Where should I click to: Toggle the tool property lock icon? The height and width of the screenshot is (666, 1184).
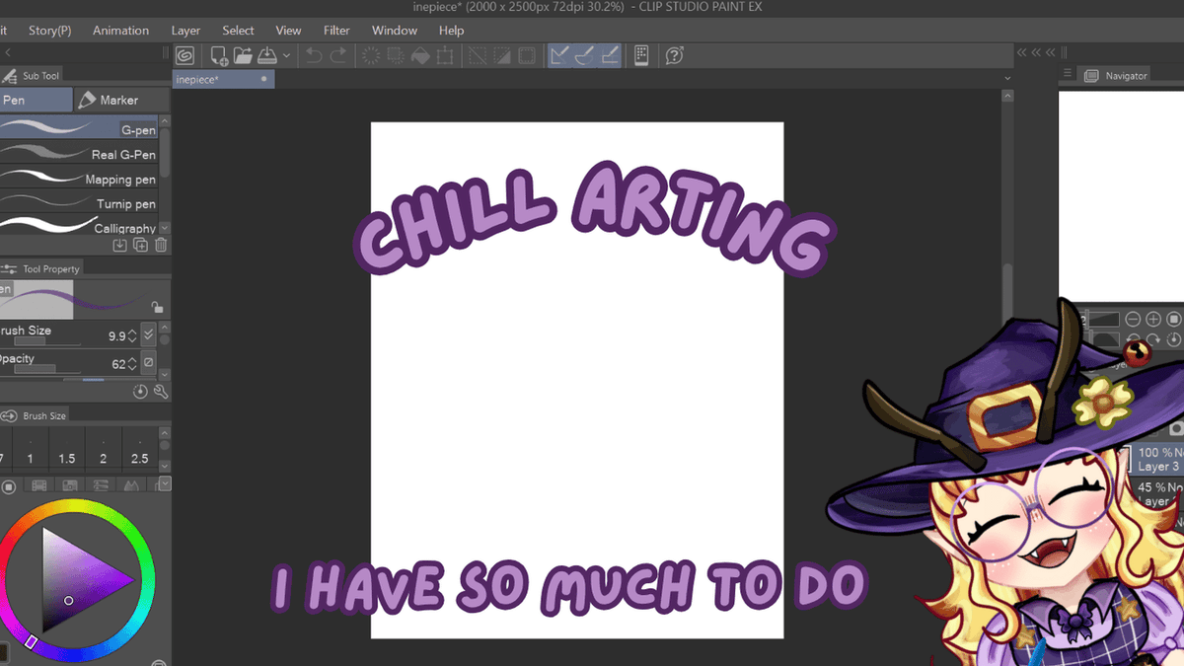pyautogui.click(x=157, y=308)
